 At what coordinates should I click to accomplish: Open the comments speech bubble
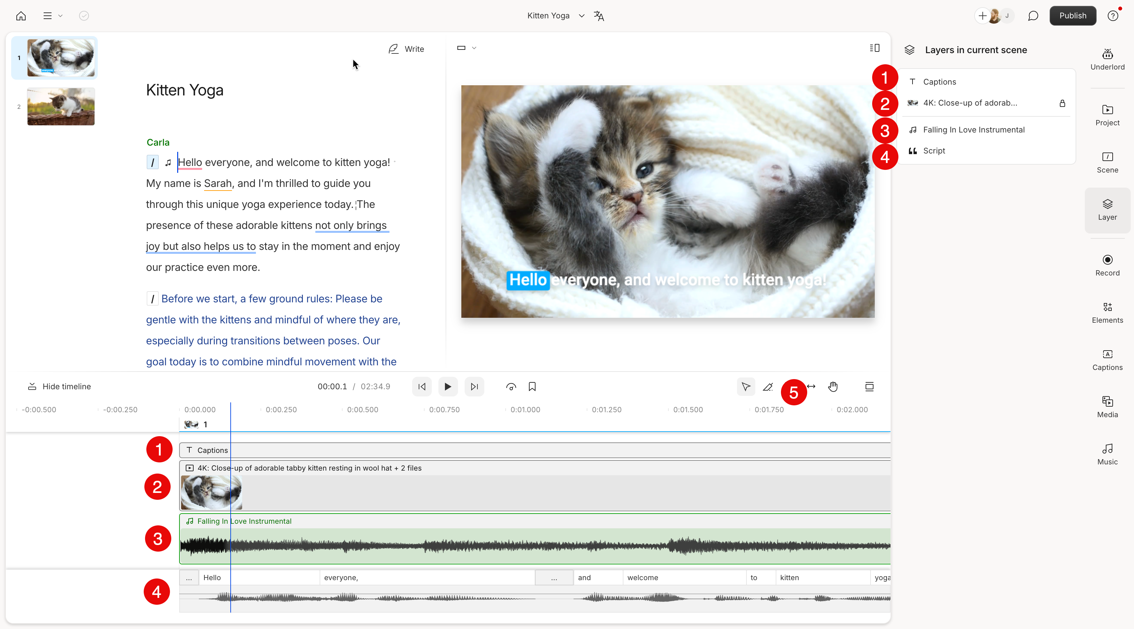pyautogui.click(x=1033, y=16)
